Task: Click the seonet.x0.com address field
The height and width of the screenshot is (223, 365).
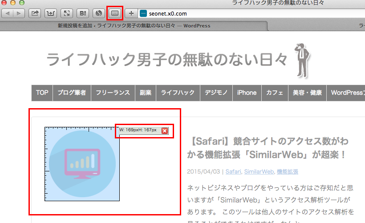Action: [251, 13]
